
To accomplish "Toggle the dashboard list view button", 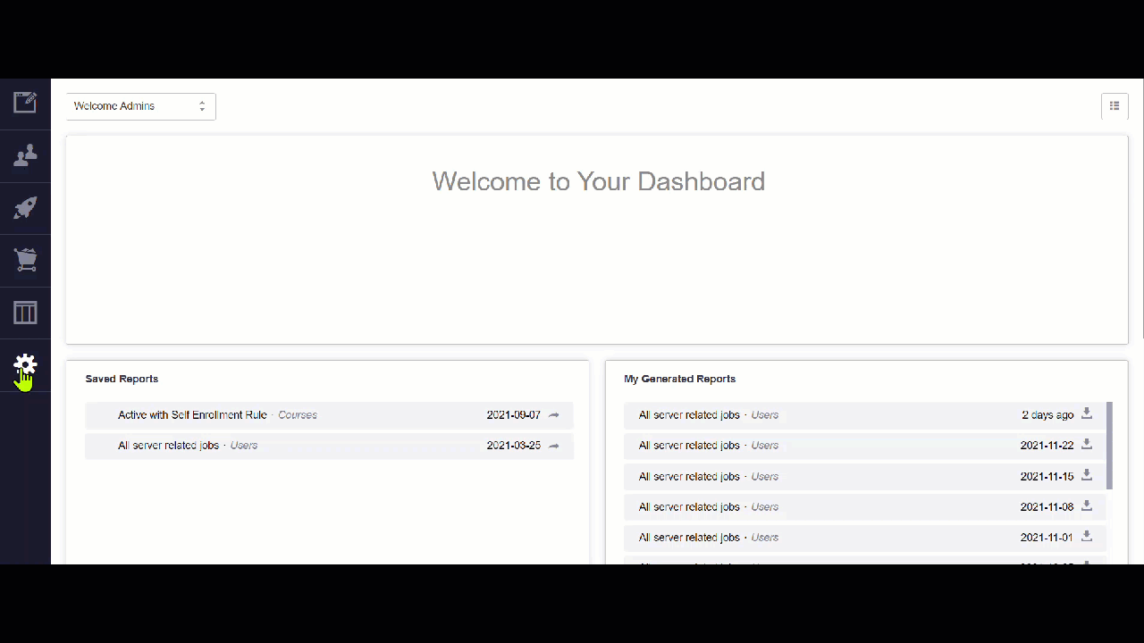I will point(1115,105).
